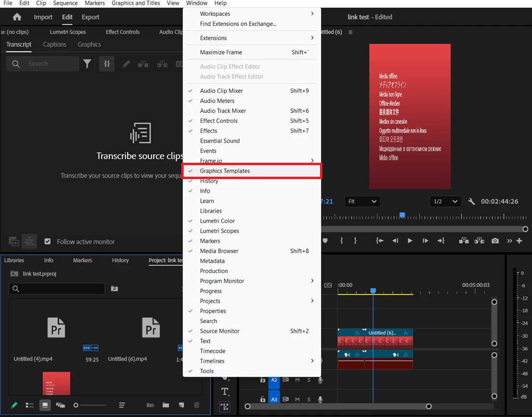The height and width of the screenshot is (417, 532).
Task: Open the Sequence menu in menu bar
Action: pos(65,3)
